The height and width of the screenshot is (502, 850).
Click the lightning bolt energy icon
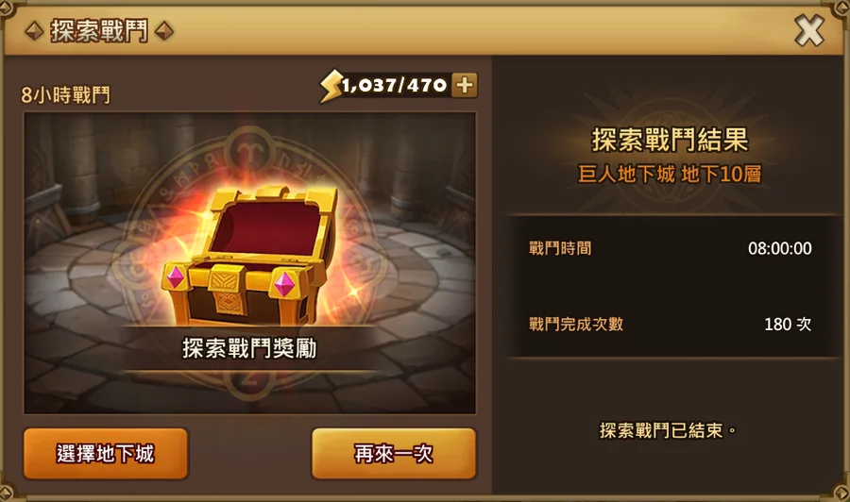[x=331, y=86]
